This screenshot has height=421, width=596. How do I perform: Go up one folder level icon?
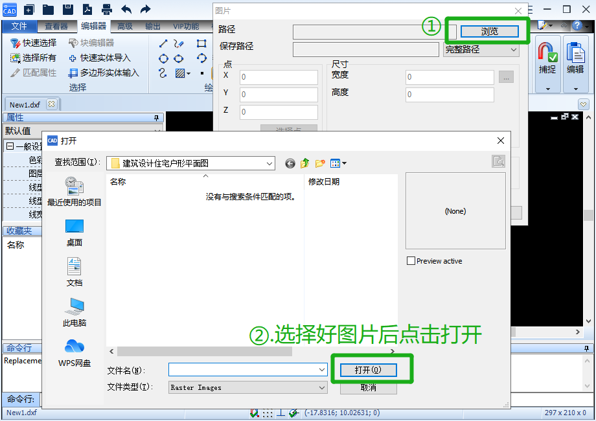[305, 163]
